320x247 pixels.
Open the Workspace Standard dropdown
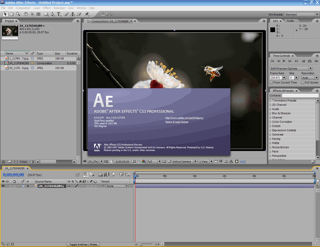[x=301, y=14]
